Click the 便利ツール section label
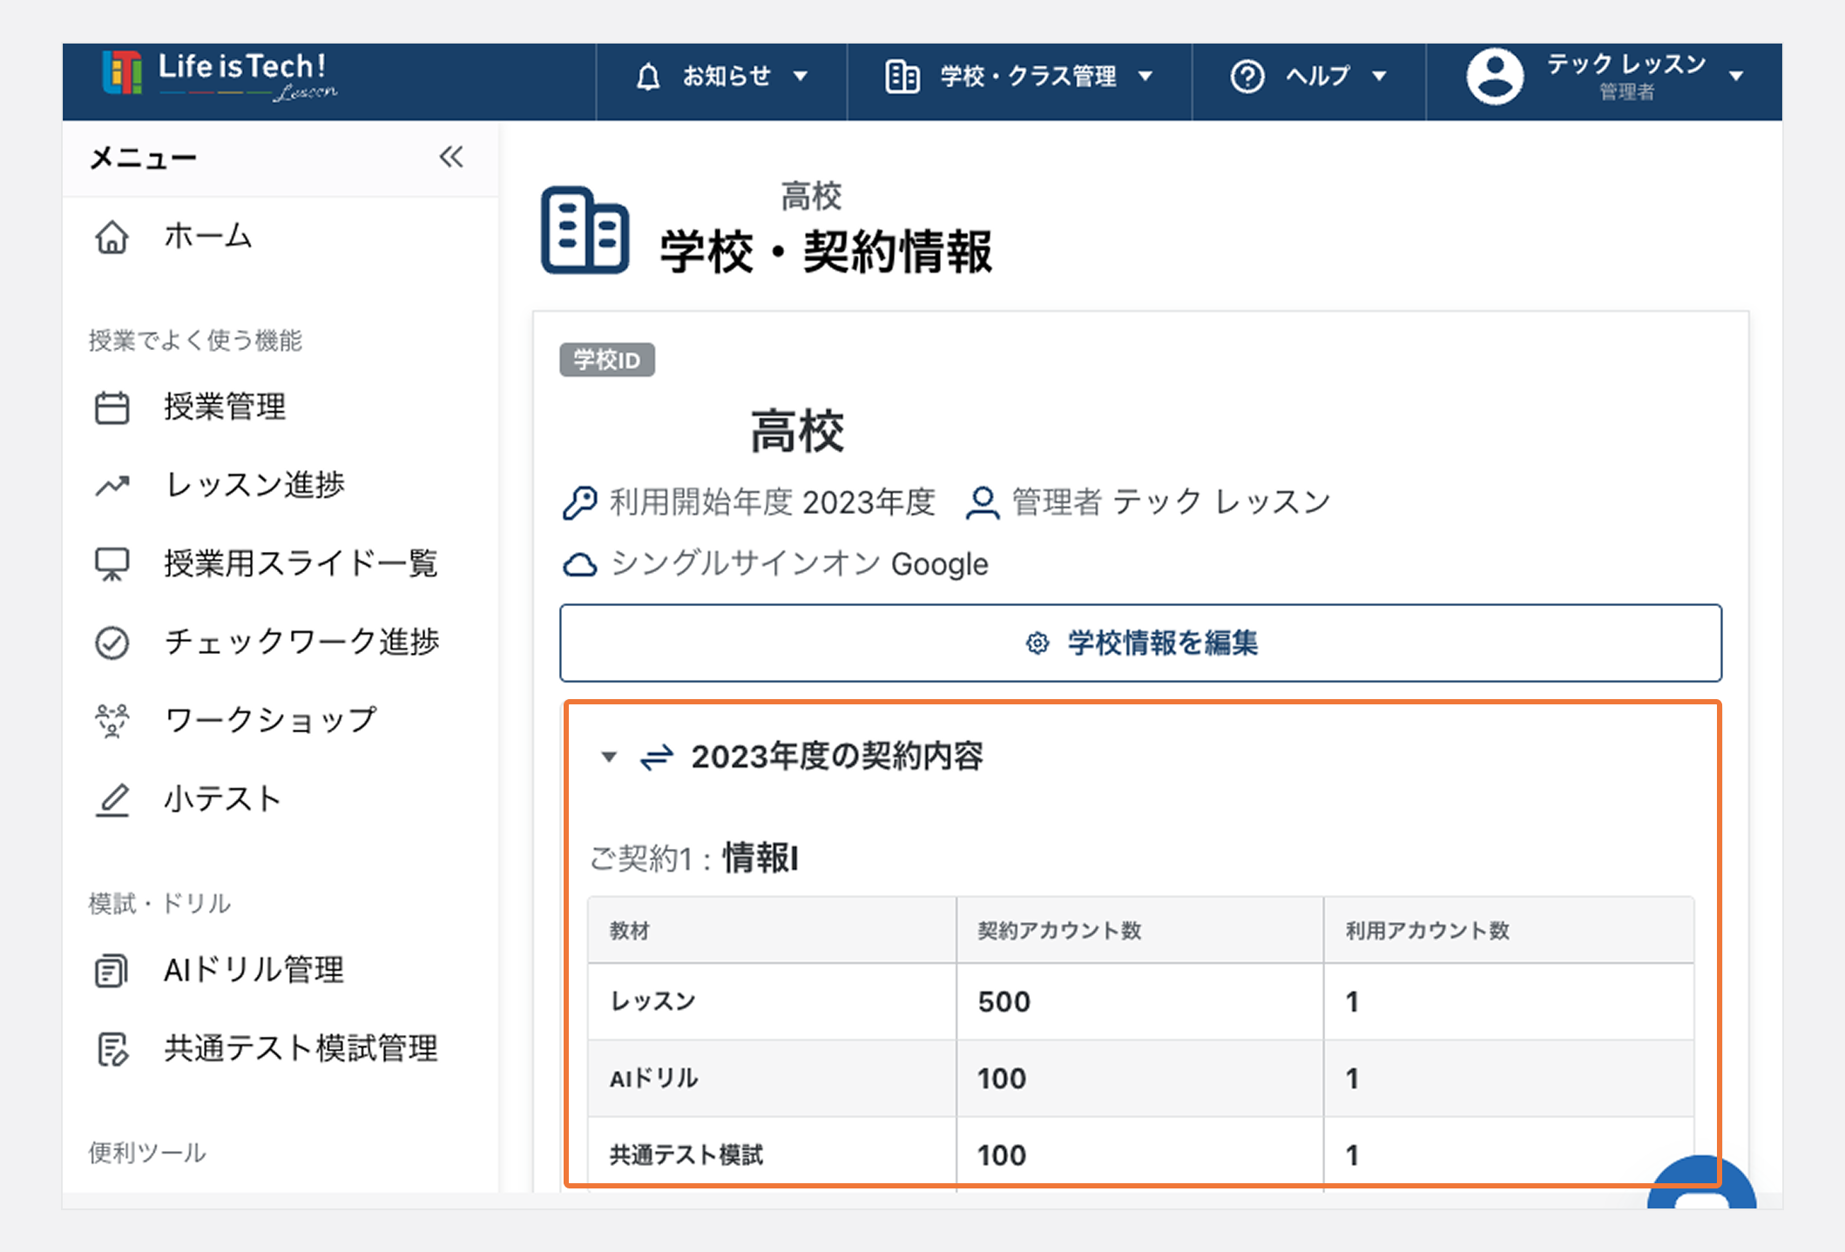1845x1252 pixels. [x=147, y=1153]
